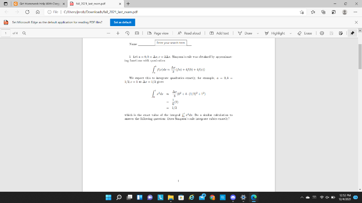Open a new browser tab
This screenshot has height=203, width=362.
pyautogui.click(x=128, y=4)
